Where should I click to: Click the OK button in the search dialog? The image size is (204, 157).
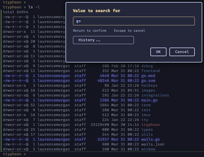tap(158, 52)
